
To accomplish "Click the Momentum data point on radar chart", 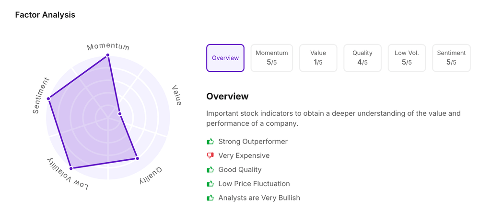I will pos(108,55).
